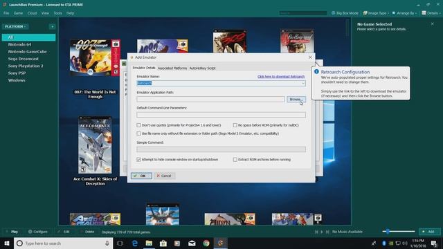Image resolution: width=443 pixels, height=249 pixels.
Task: Click Browse for emulator application path
Action: (x=296, y=99)
